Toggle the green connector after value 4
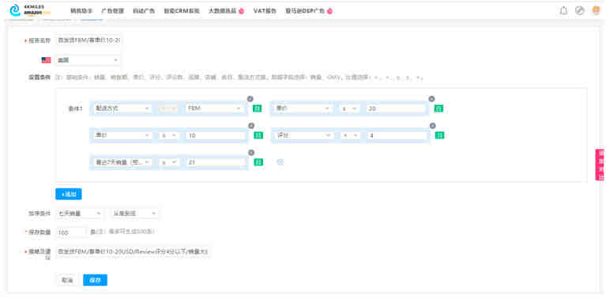 pos(439,135)
